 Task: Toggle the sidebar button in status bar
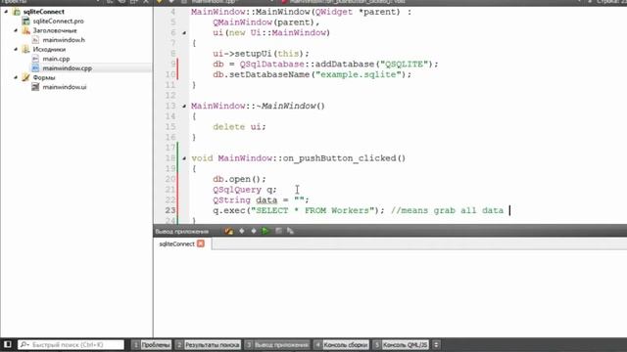(7, 344)
